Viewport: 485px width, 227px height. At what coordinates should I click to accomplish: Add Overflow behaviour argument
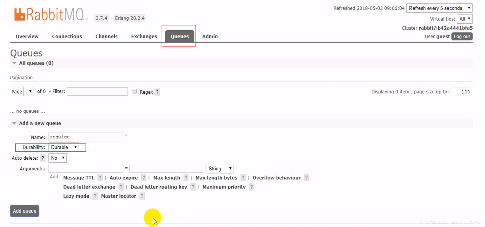[276, 178]
